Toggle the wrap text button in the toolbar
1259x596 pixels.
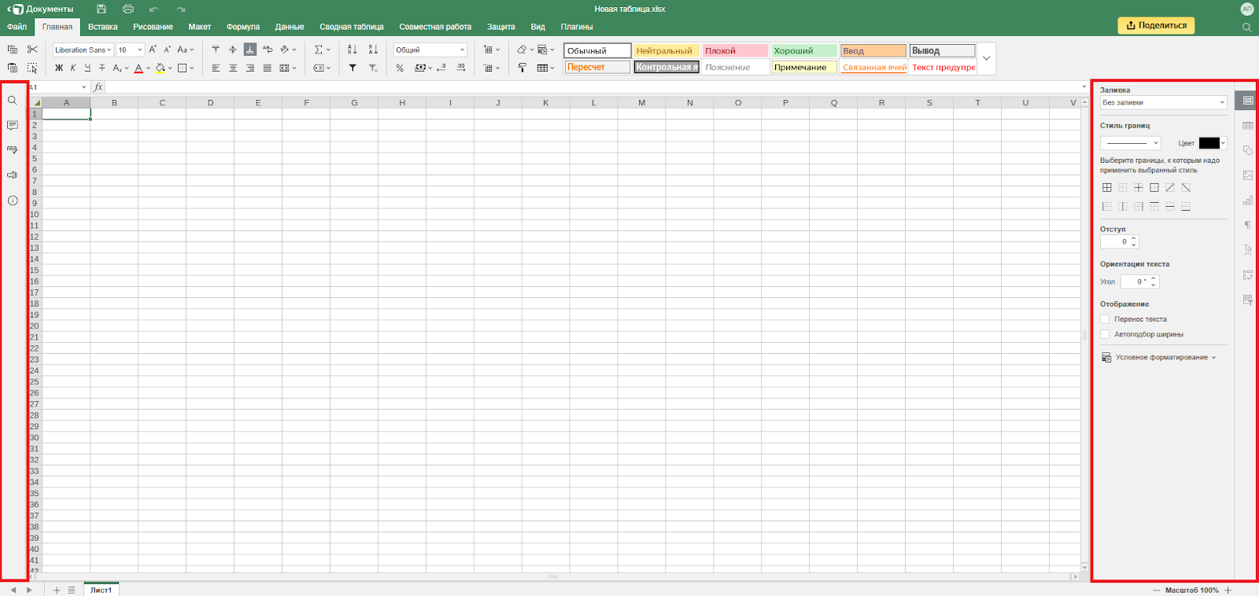(x=268, y=50)
